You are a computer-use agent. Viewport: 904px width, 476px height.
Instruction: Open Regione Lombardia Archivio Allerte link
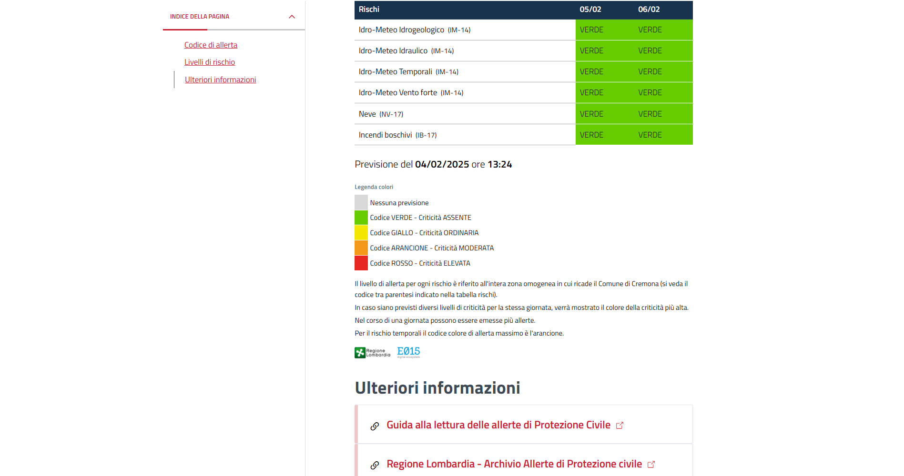pyautogui.click(x=514, y=464)
